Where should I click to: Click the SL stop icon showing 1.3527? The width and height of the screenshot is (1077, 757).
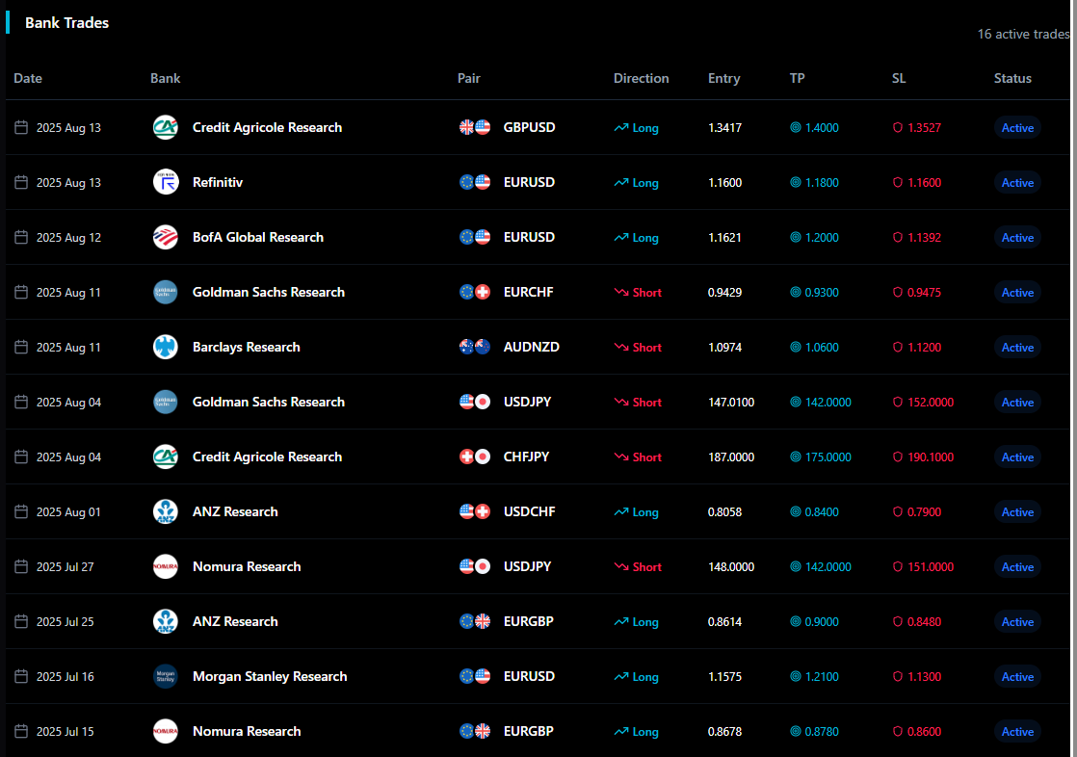pos(897,127)
